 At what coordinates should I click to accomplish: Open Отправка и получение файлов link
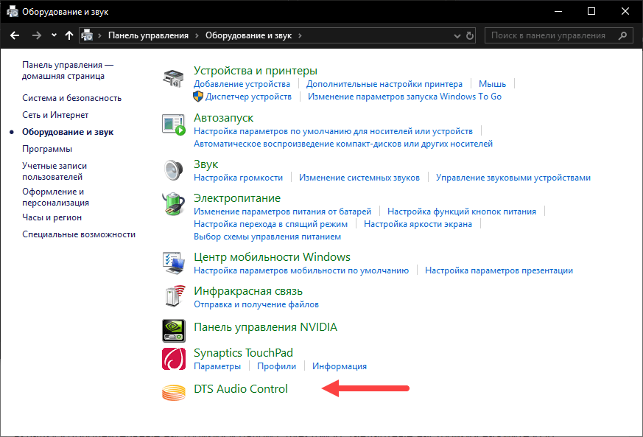point(256,304)
